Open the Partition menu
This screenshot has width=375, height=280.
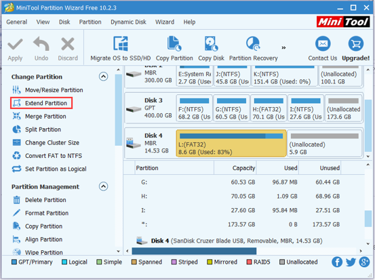(x=90, y=22)
